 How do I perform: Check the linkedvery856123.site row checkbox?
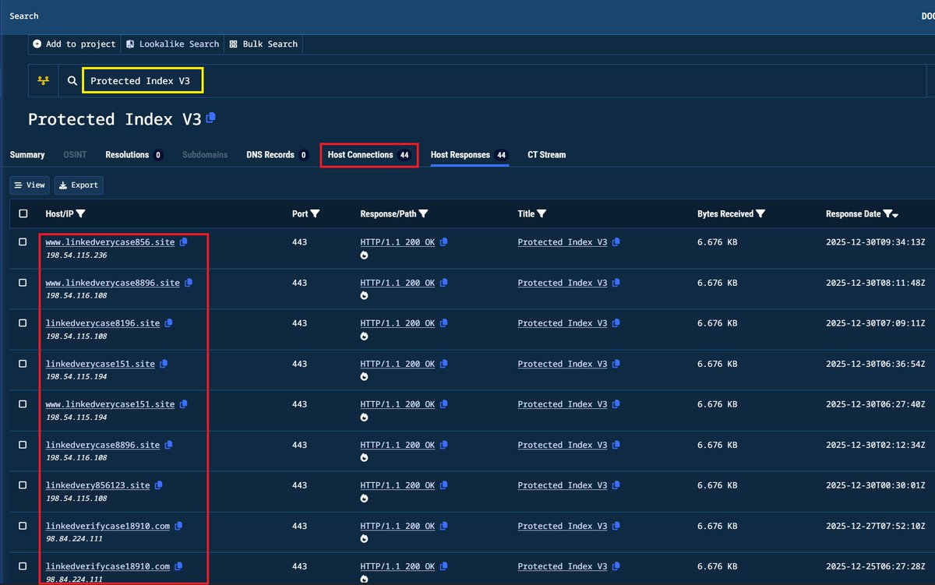(x=23, y=485)
